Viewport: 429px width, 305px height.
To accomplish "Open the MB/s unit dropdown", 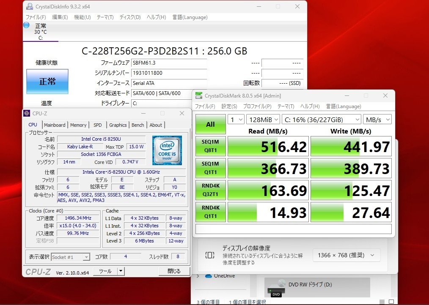I will (377, 120).
